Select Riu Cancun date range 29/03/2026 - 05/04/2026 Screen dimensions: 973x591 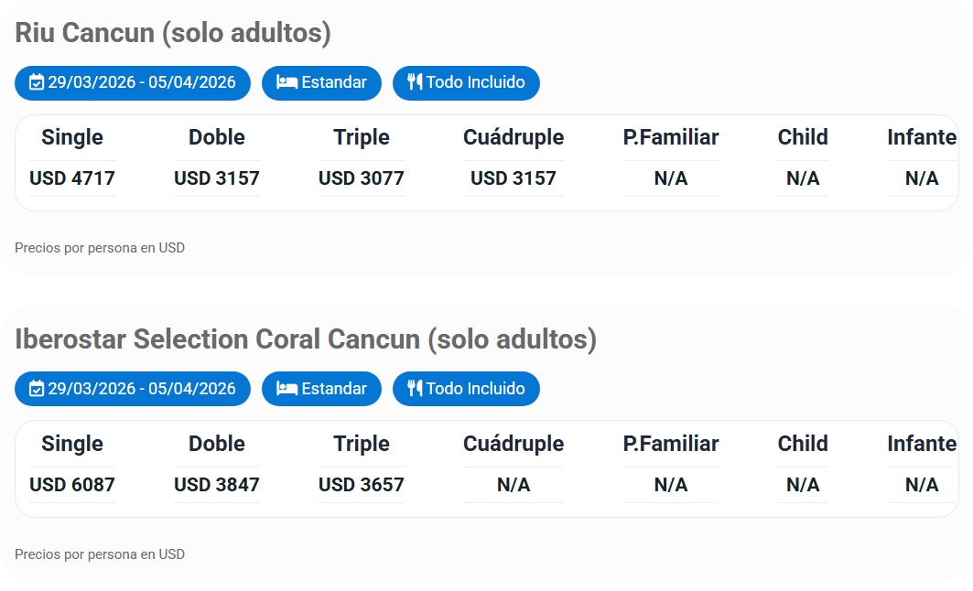tap(141, 82)
